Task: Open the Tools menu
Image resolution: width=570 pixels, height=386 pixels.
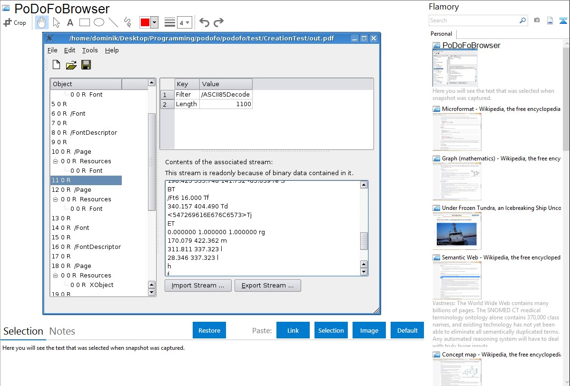Action: click(90, 50)
